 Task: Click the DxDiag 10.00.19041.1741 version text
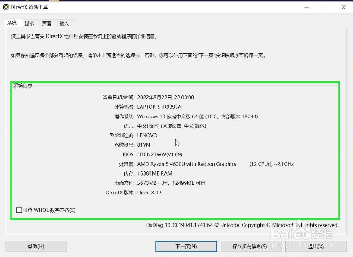pos(176,225)
